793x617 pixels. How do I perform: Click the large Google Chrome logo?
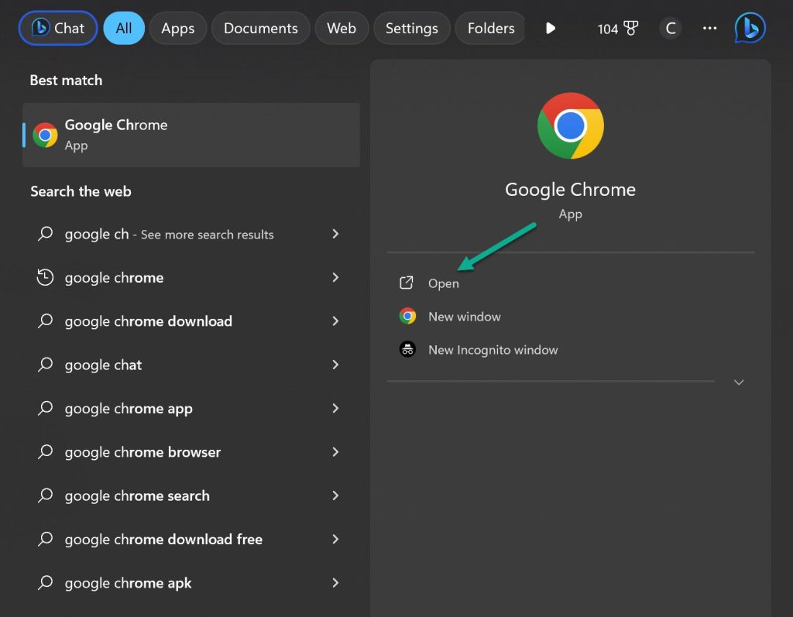(570, 125)
